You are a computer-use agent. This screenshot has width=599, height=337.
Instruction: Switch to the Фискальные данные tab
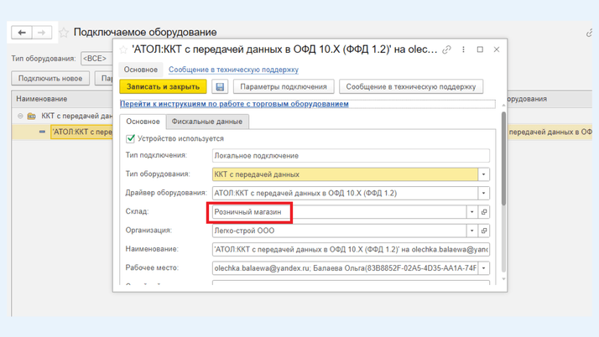(x=206, y=122)
